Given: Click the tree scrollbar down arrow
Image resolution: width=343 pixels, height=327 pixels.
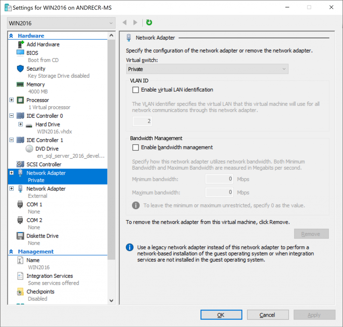Looking at the screenshot, I should (x=111, y=301).
